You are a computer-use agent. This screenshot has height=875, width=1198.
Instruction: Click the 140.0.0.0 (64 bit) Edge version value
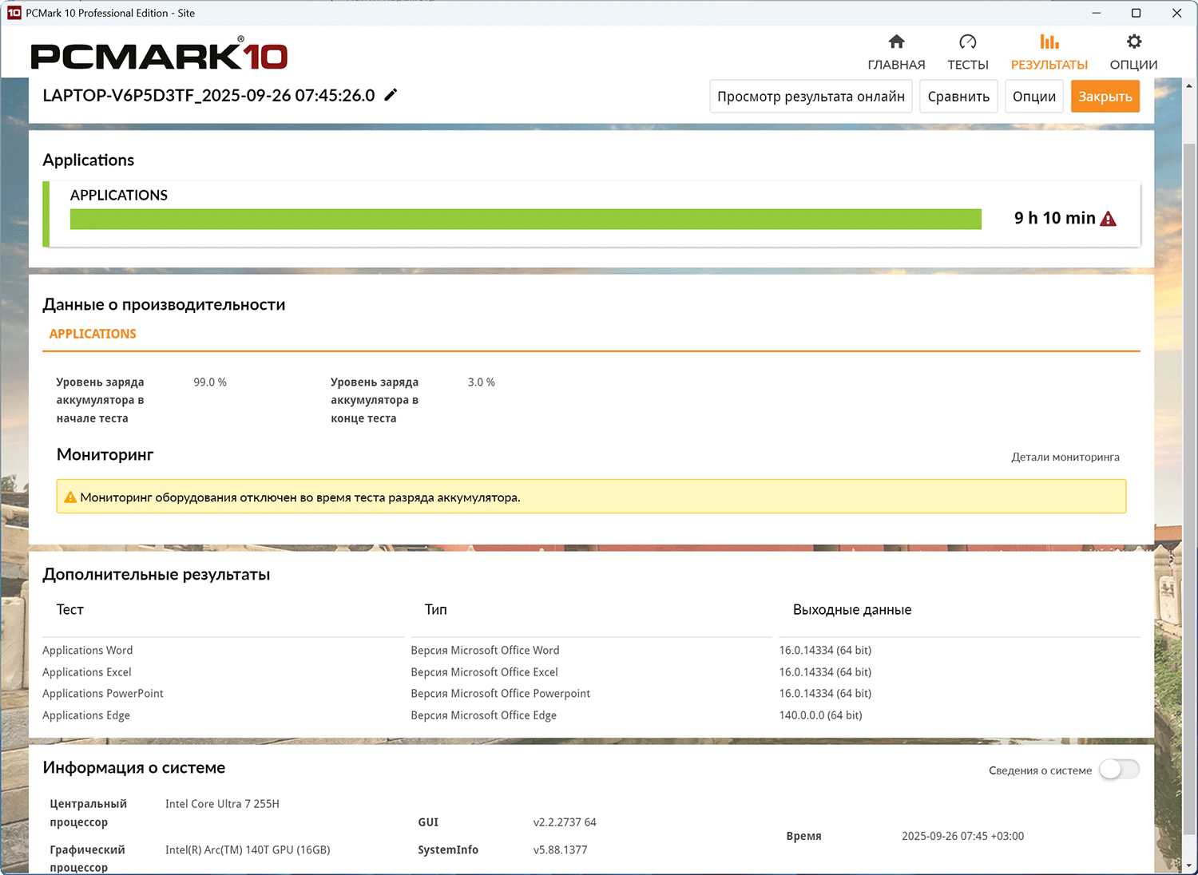point(821,715)
